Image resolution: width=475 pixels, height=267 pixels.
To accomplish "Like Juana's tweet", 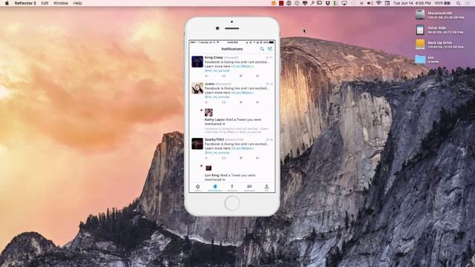I will 240,102.
